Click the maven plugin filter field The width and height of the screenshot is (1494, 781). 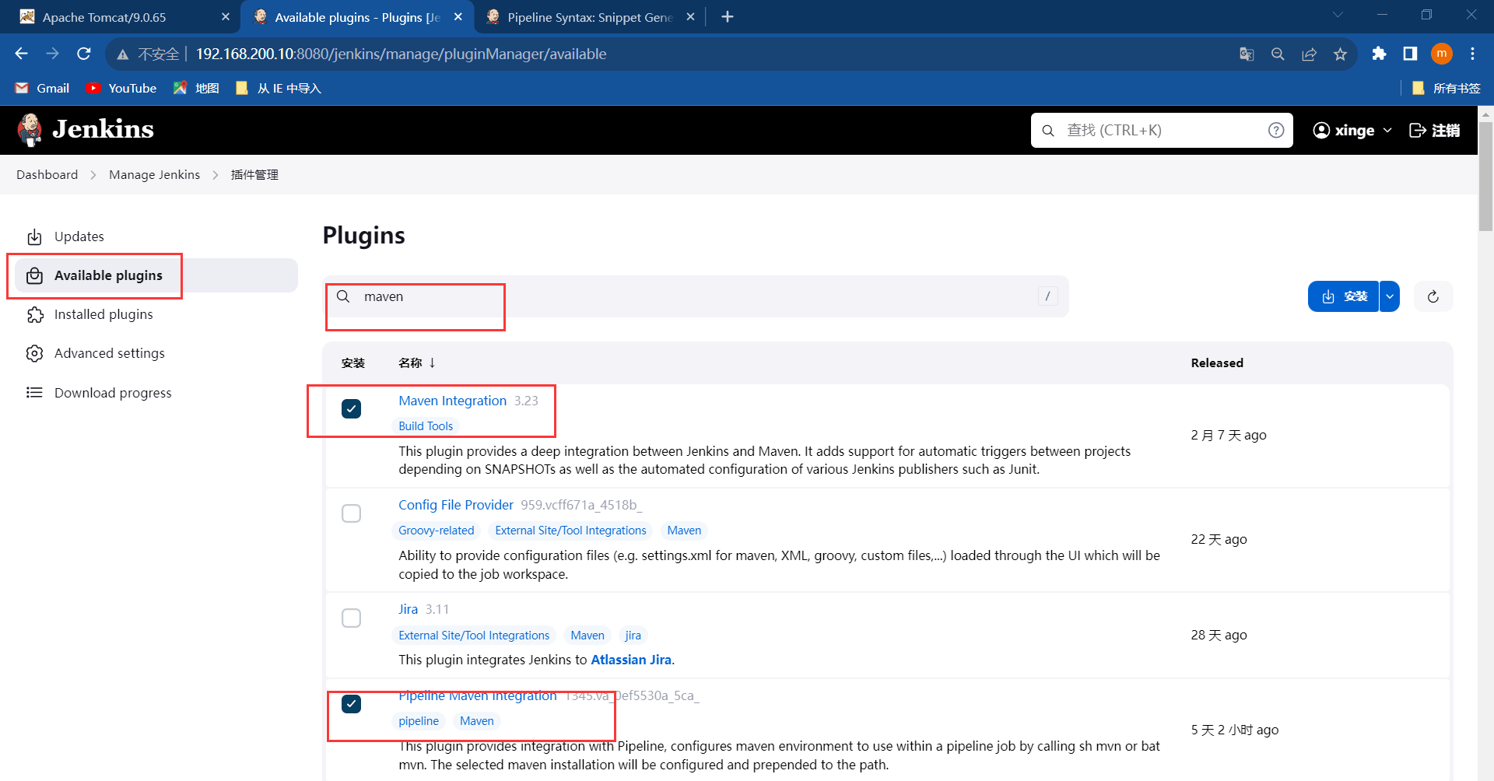coord(696,296)
